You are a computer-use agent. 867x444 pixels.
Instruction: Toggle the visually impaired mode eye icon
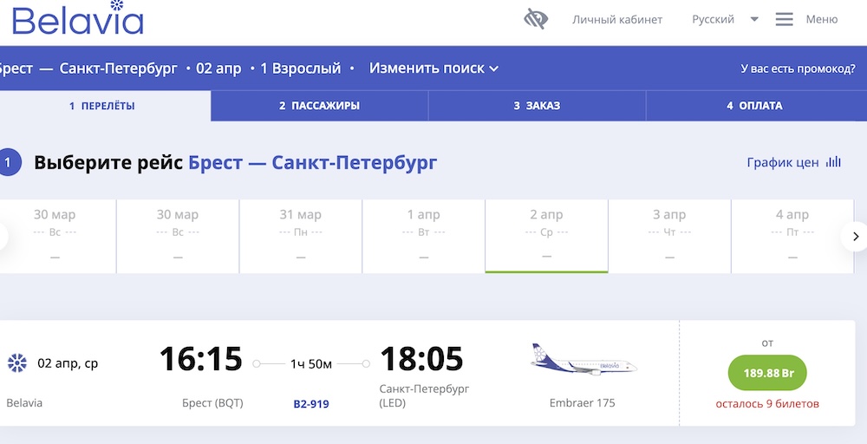click(x=536, y=19)
